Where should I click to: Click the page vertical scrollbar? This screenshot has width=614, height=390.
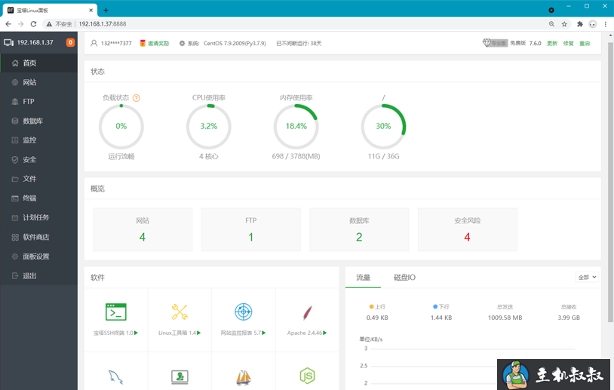click(610, 182)
